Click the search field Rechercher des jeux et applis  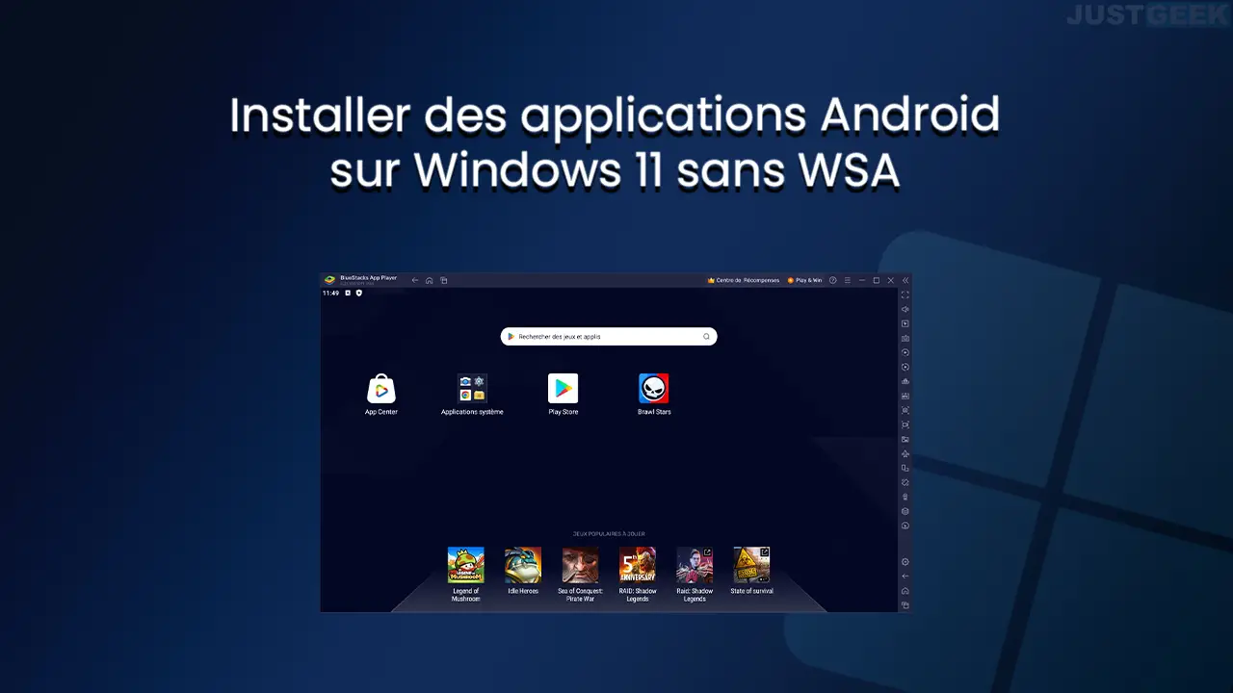coord(609,337)
